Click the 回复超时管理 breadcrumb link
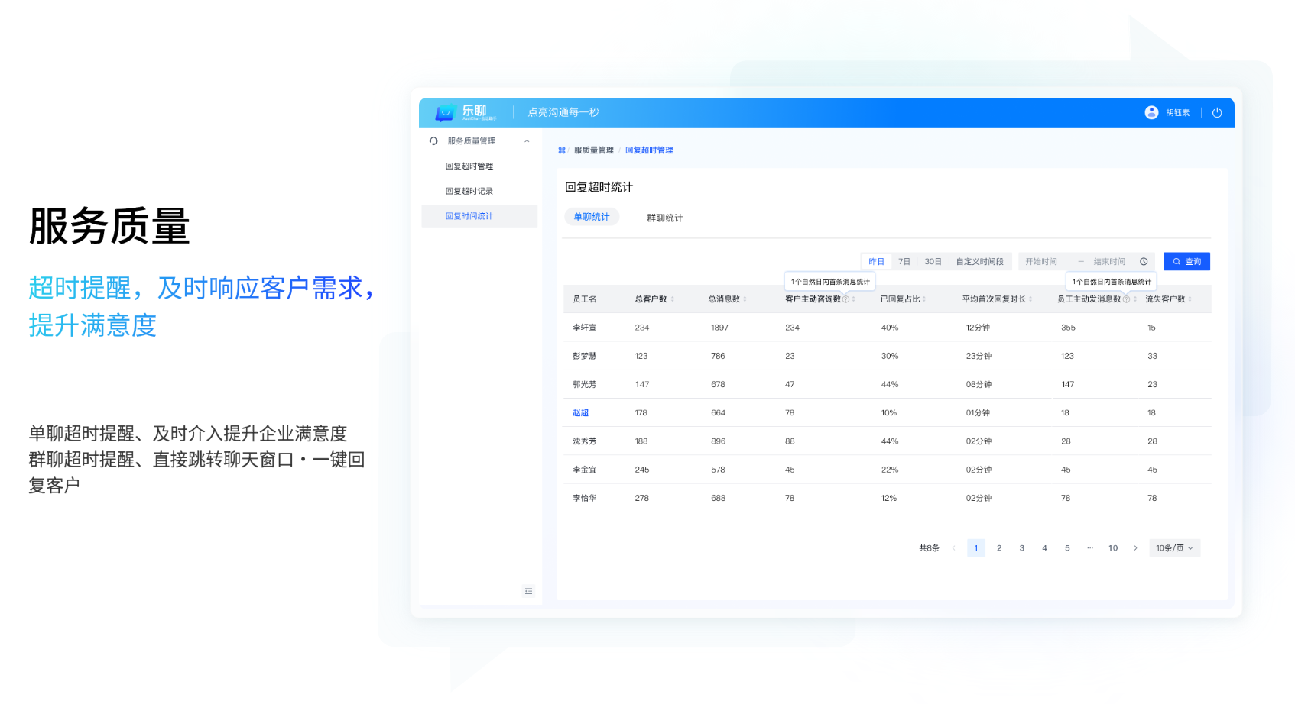The height and width of the screenshot is (704, 1295). click(649, 150)
